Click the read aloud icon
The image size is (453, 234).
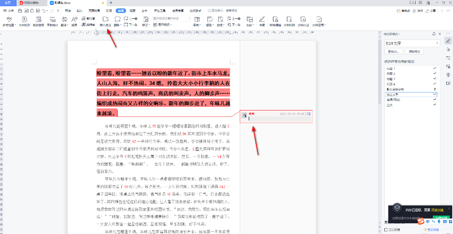[x=74, y=19]
